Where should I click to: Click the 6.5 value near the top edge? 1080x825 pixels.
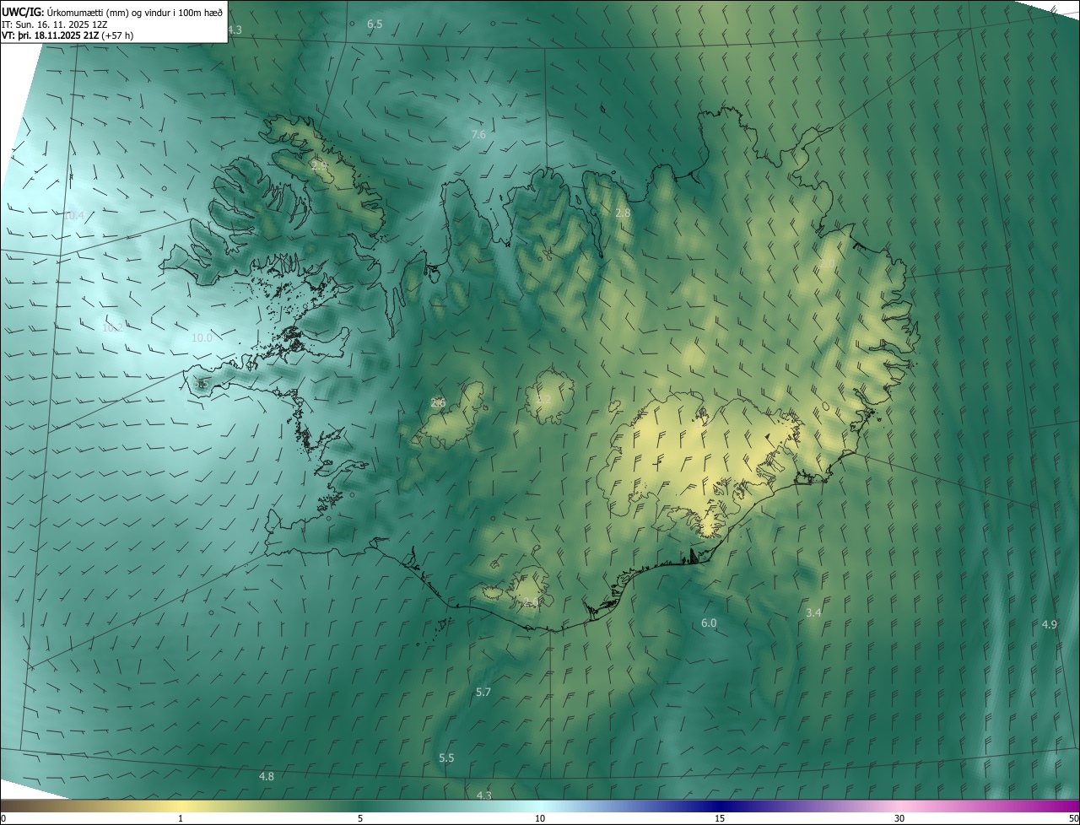coord(375,24)
